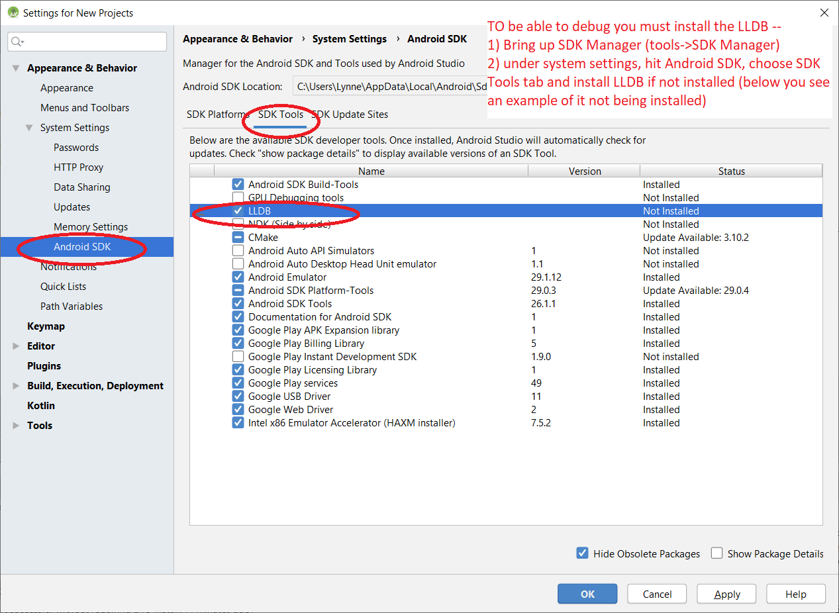The image size is (839, 613).
Task: Select Memory Settings in the sidebar
Action: [91, 227]
